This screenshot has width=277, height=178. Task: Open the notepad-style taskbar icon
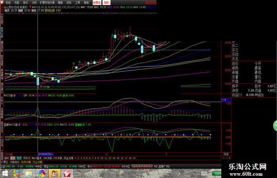click(29, 174)
